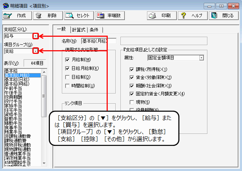This screenshot has height=171, width=242.
Task: Enable the 日給制(D) checkbox
Action: tap(67, 77)
